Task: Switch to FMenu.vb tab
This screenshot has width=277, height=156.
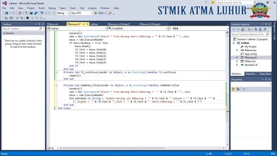Action: [x=53, y=24]
